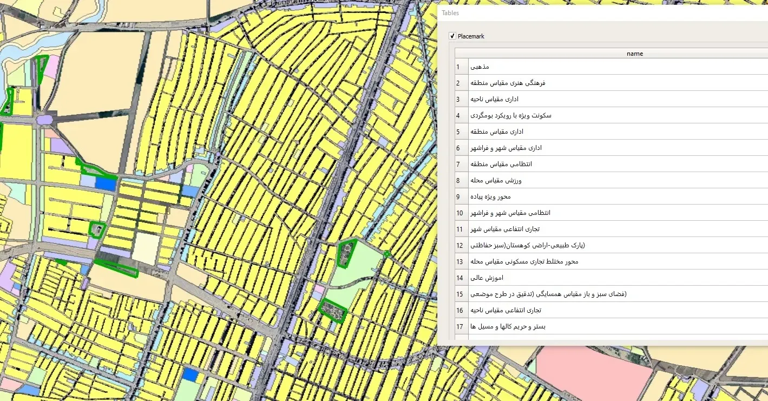Viewport: 768px width, 401px height.
Task: Select row 11 تجاری انتفاعی مقیاس شهر
Action: click(595, 229)
